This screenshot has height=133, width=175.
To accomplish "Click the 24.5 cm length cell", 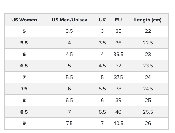I will pyautogui.click(x=148, y=89).
